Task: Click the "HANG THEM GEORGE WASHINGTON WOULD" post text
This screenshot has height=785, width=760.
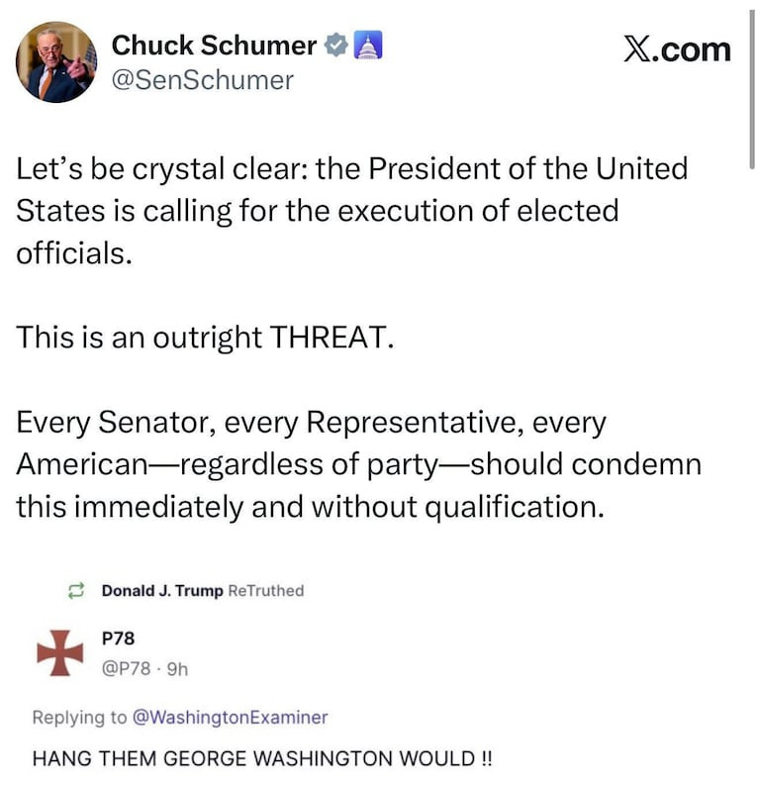Action: [261, 759]
